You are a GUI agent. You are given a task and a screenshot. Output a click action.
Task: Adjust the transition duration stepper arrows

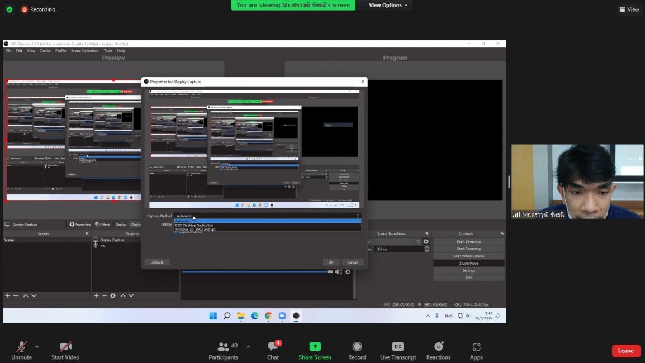(x=426, y=249)
